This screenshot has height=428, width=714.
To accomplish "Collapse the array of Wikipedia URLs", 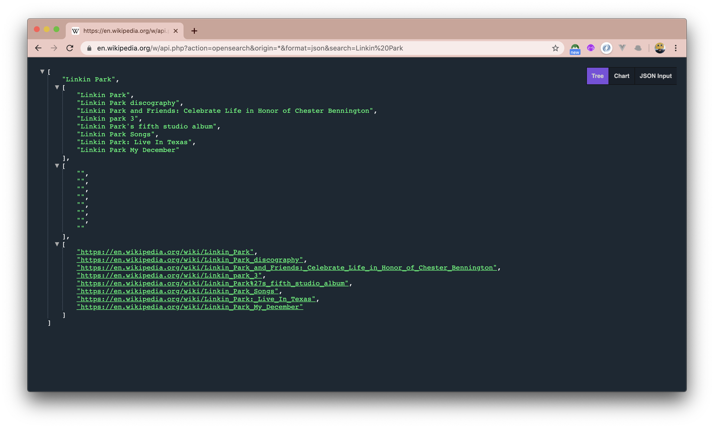I will 57,244.
